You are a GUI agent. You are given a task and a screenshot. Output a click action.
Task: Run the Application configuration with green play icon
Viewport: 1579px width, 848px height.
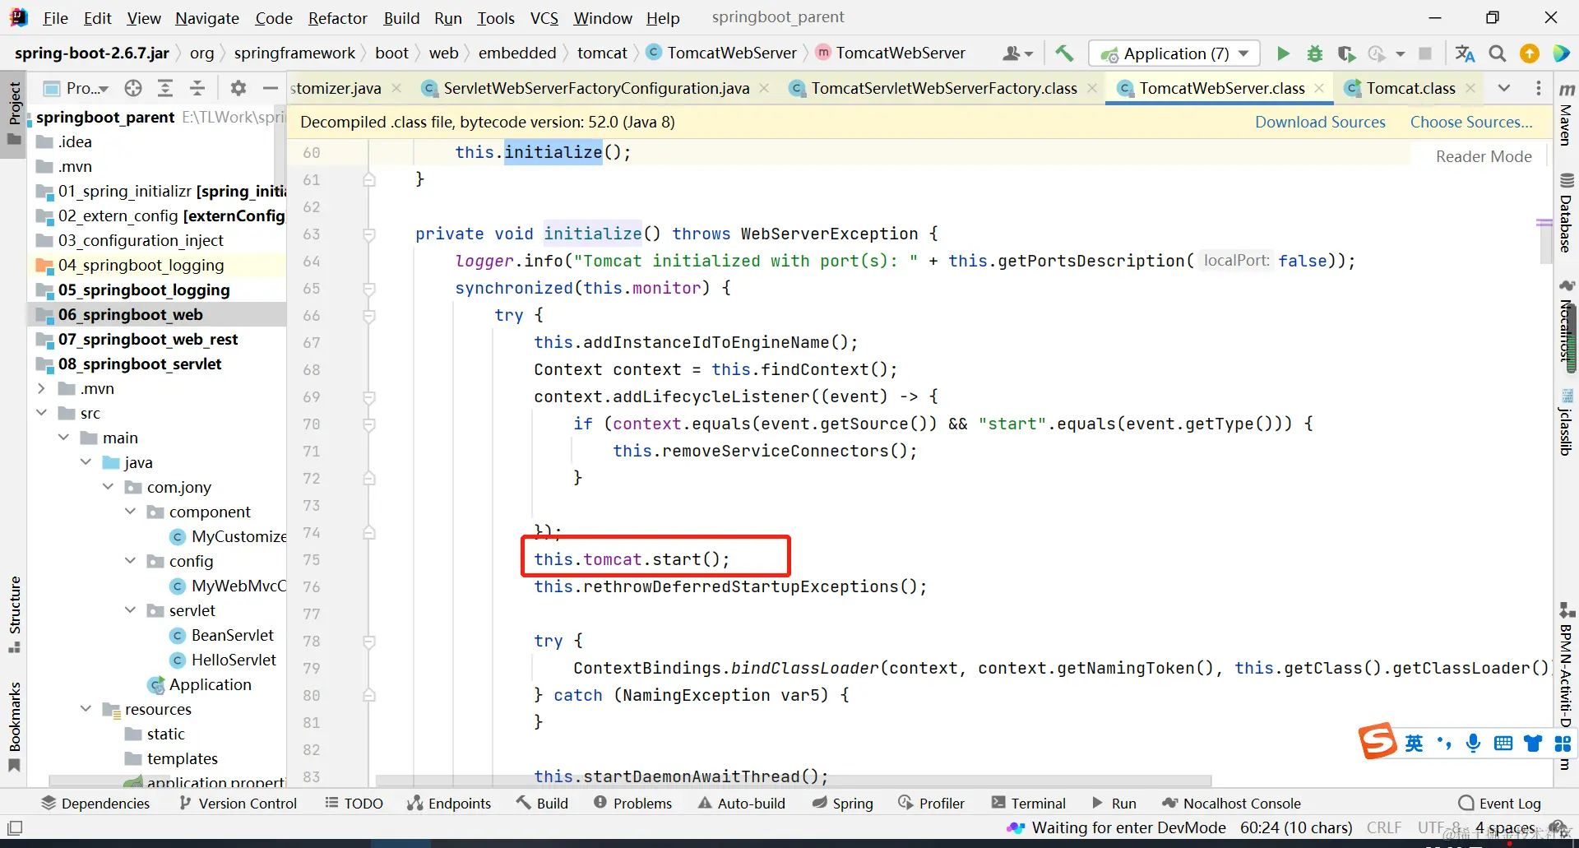coord(1283,53)
